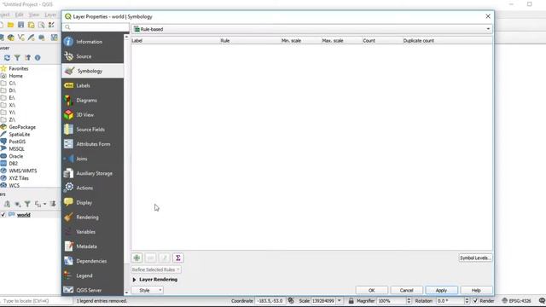Click the Symbol Levels button
Image resolution: width=546 pixels, height=307 pixels.
[x=475, y=258]
